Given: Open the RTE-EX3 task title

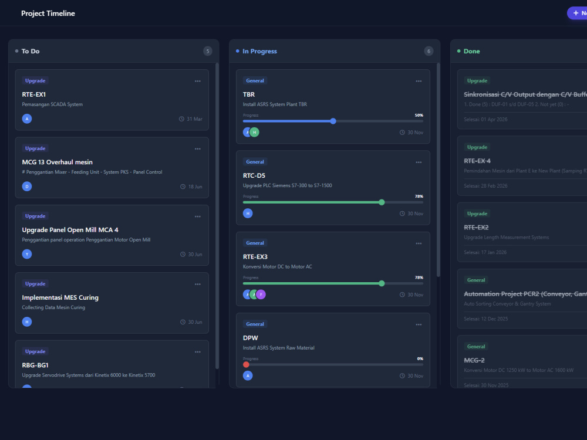Looking at the screenshot, I should click(255, 257).
